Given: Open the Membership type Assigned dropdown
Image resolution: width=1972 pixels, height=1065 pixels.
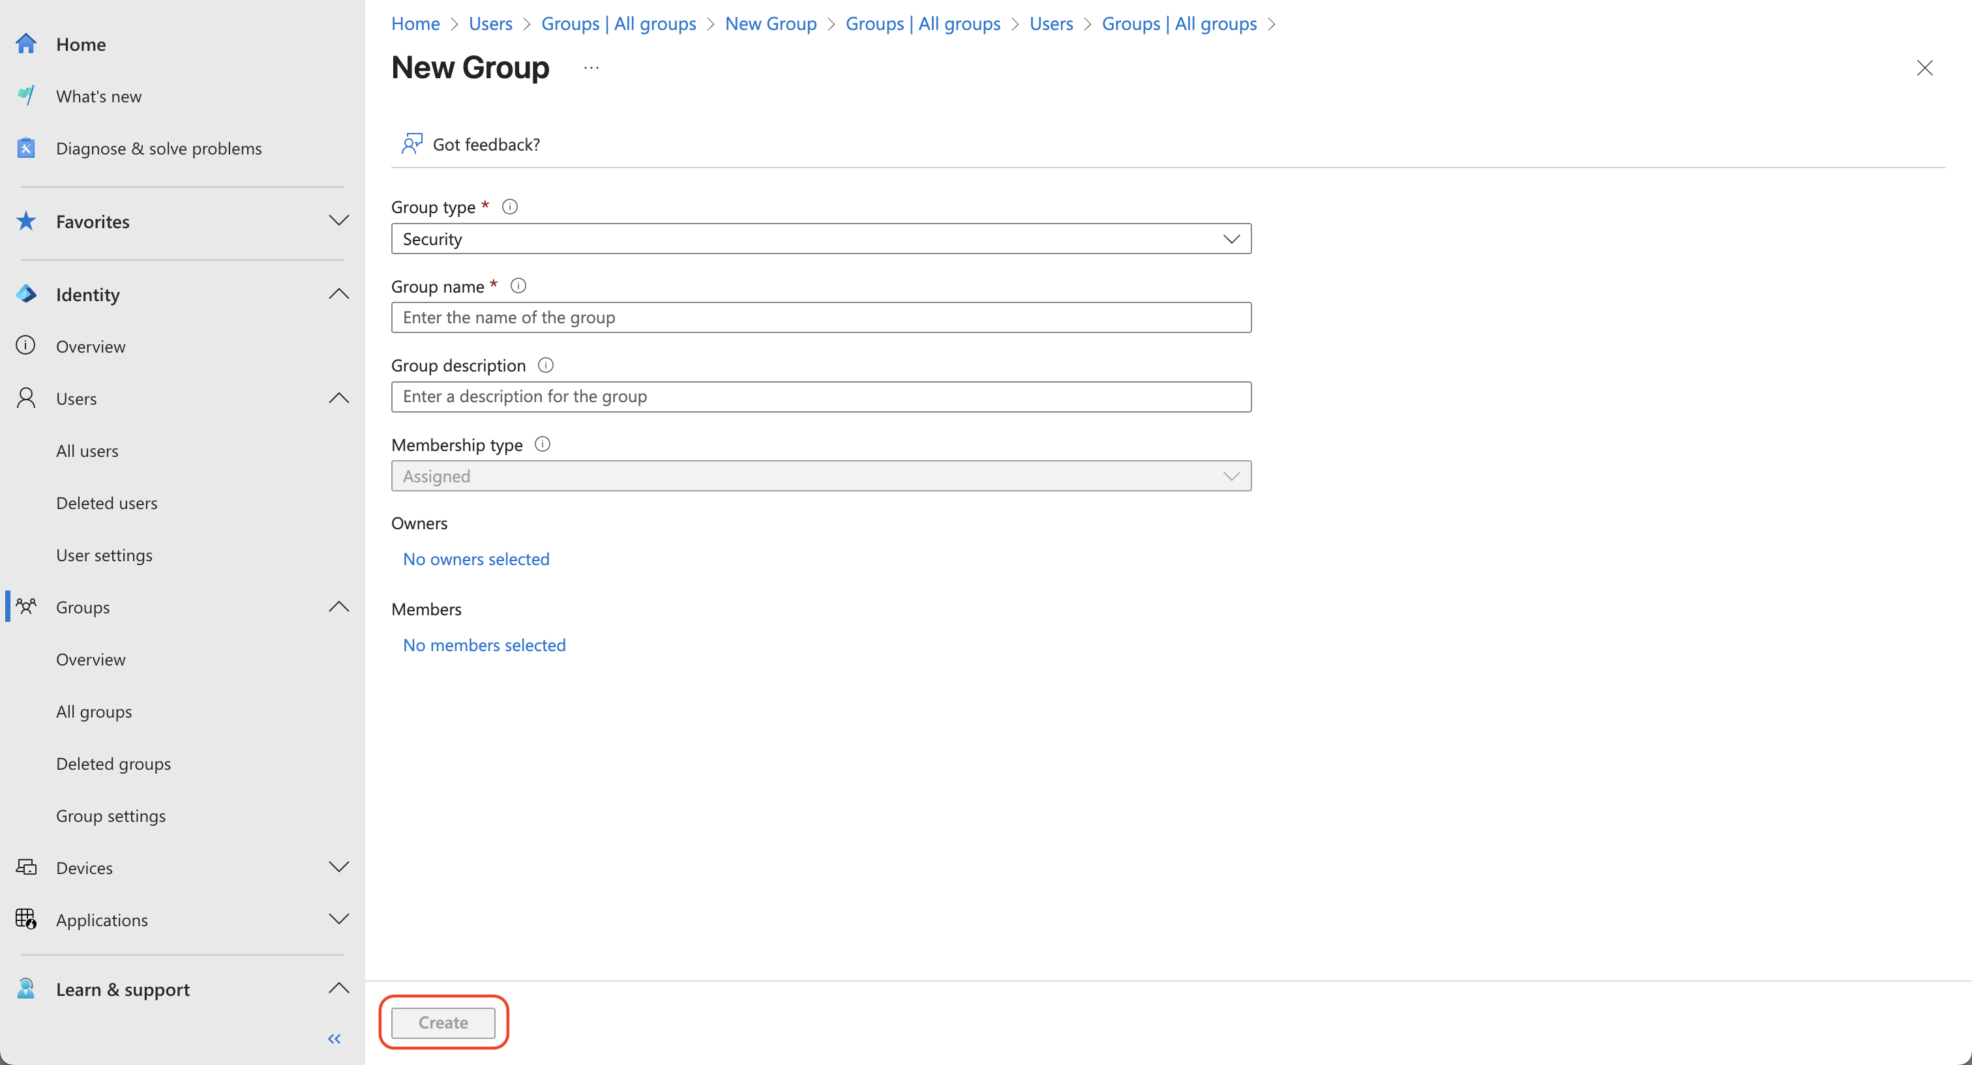Looking at the screenshot, I should pyautogui.click(x=822, y=476).
